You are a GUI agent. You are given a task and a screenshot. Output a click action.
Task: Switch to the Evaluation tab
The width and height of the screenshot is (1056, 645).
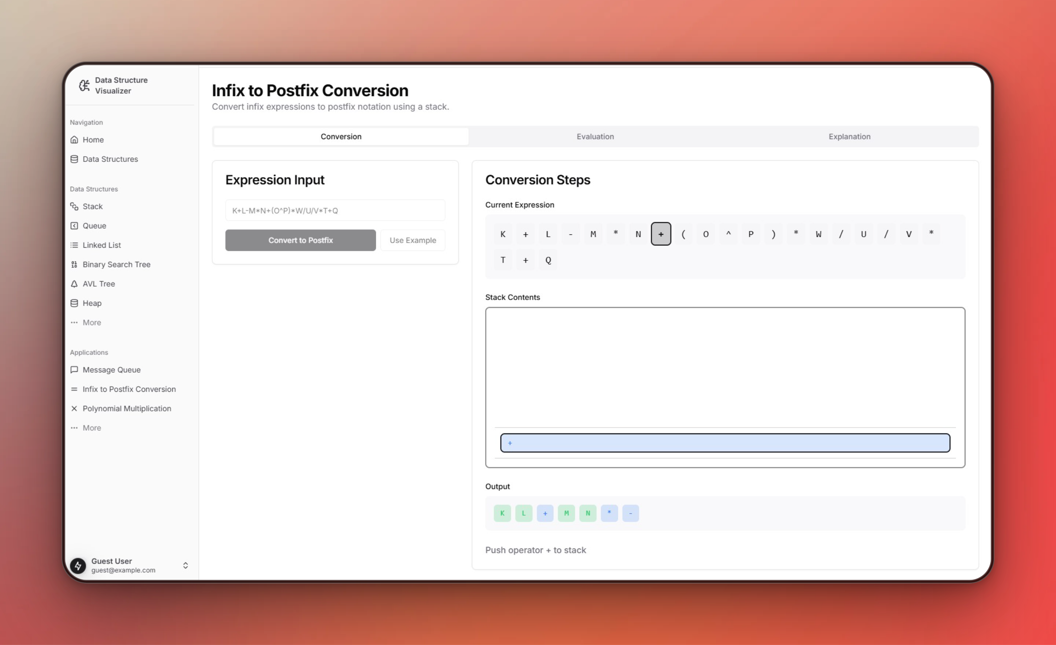595,137
